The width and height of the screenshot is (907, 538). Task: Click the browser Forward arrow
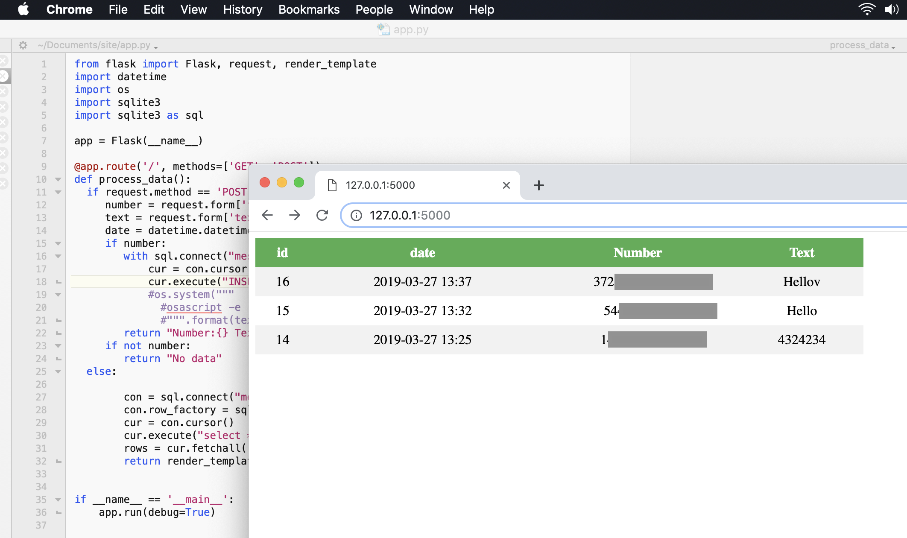pyautogui.click(x=295, y=215)
